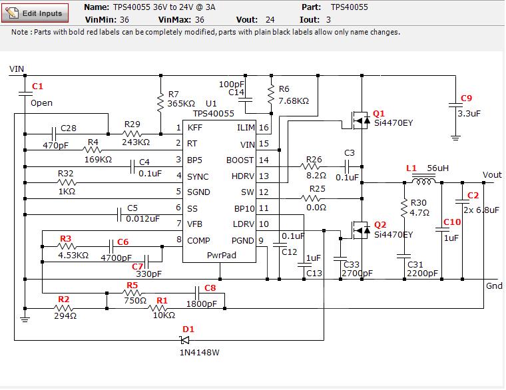The image size is (506, 390).
Task: Click the R29 resistor symbol
Action: coord(132,134)
